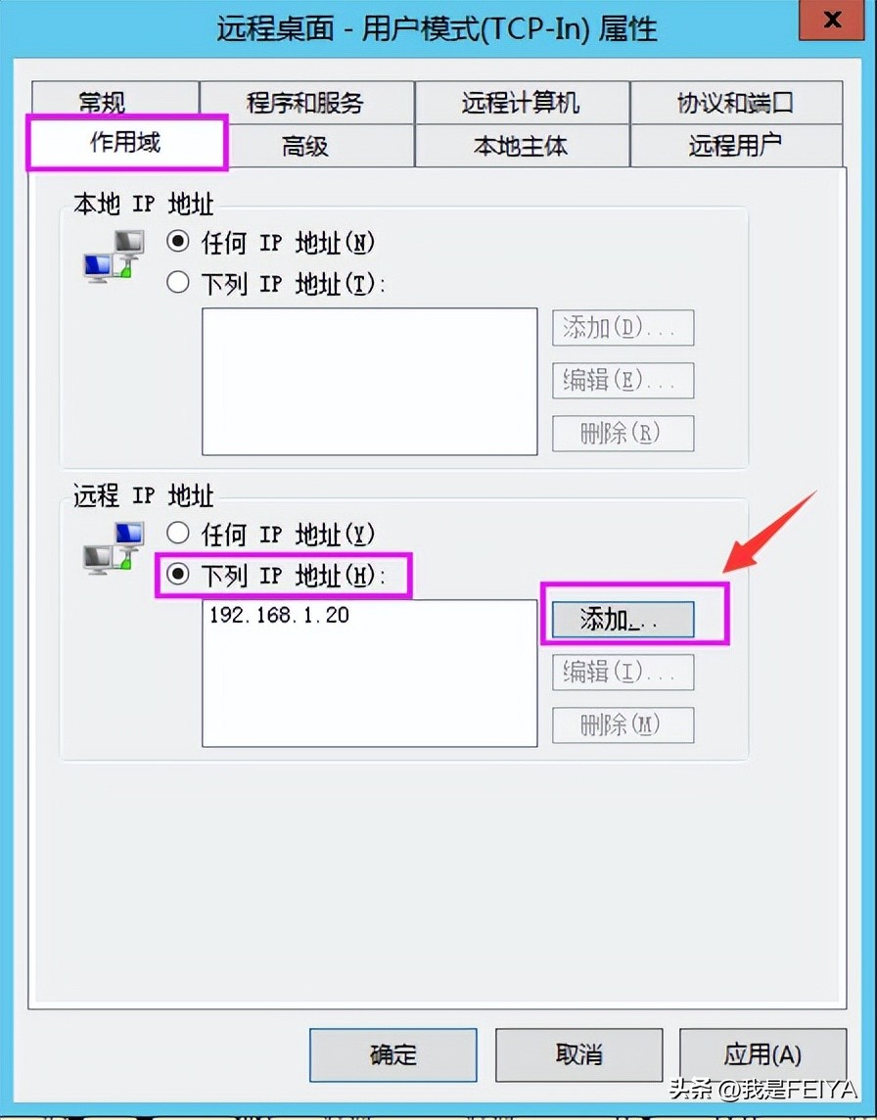This screenshot has width=877, height=1120.
Task: Open the 本地主体 tab
Action: point(522,146)
